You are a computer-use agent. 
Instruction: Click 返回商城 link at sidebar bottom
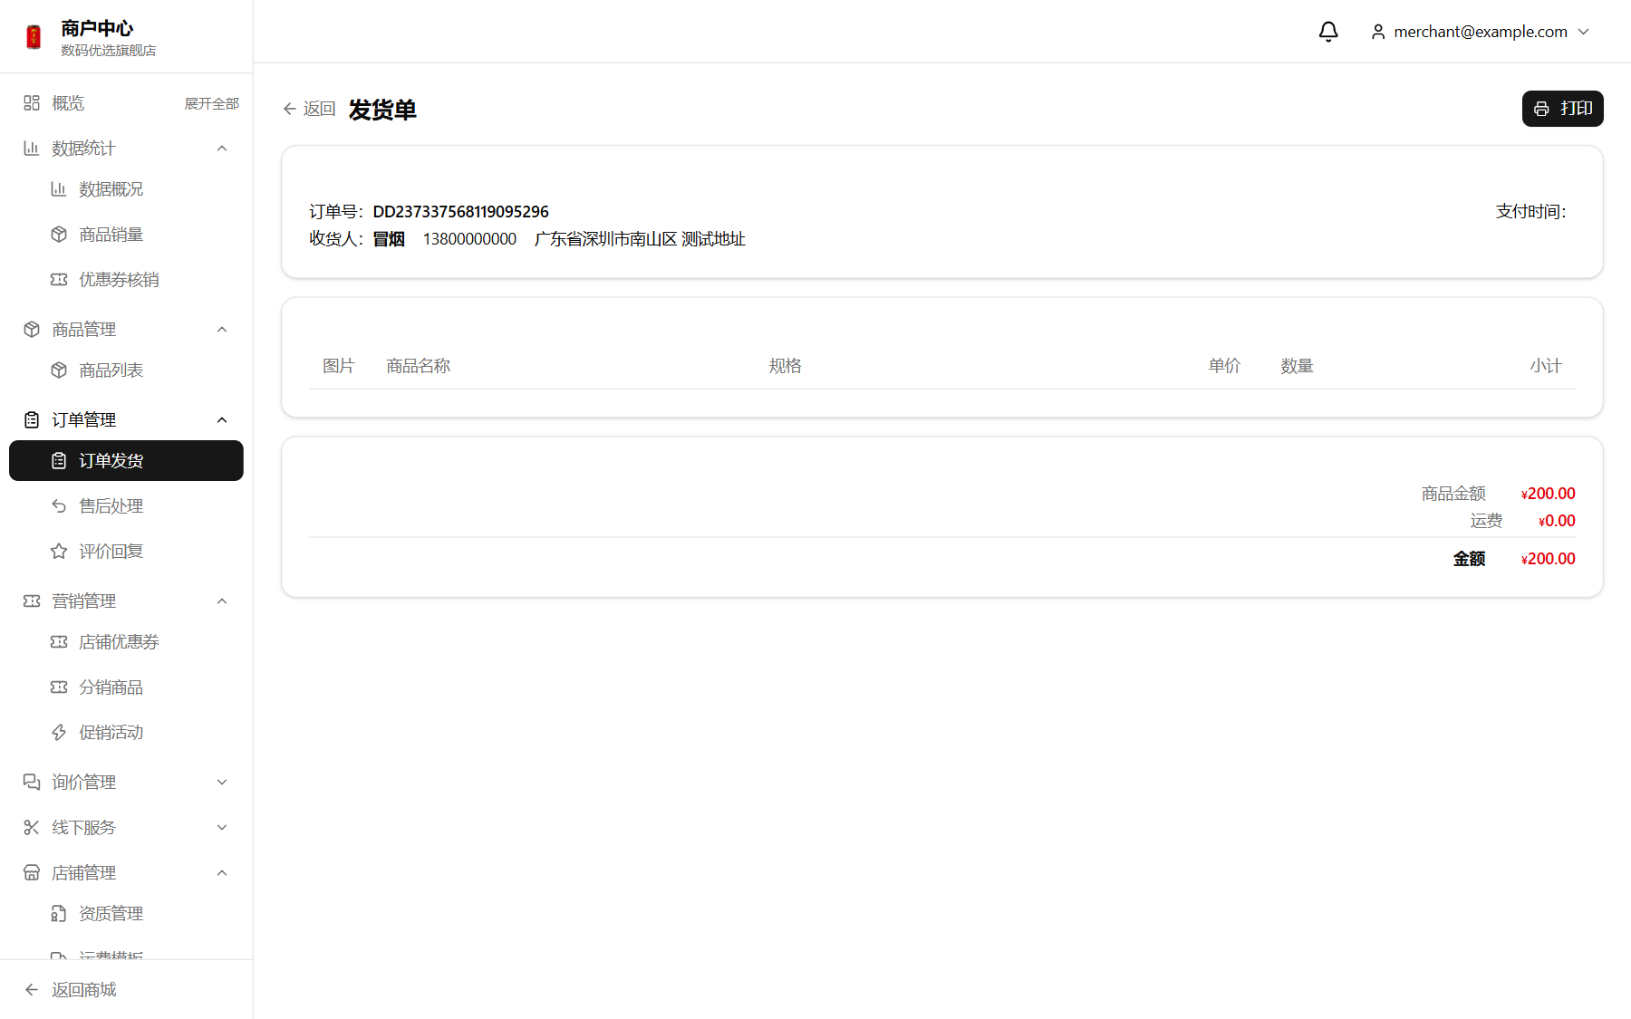pyautogui.click(x=71, y=990)
